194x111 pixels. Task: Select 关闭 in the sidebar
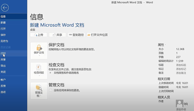[14, 72]
